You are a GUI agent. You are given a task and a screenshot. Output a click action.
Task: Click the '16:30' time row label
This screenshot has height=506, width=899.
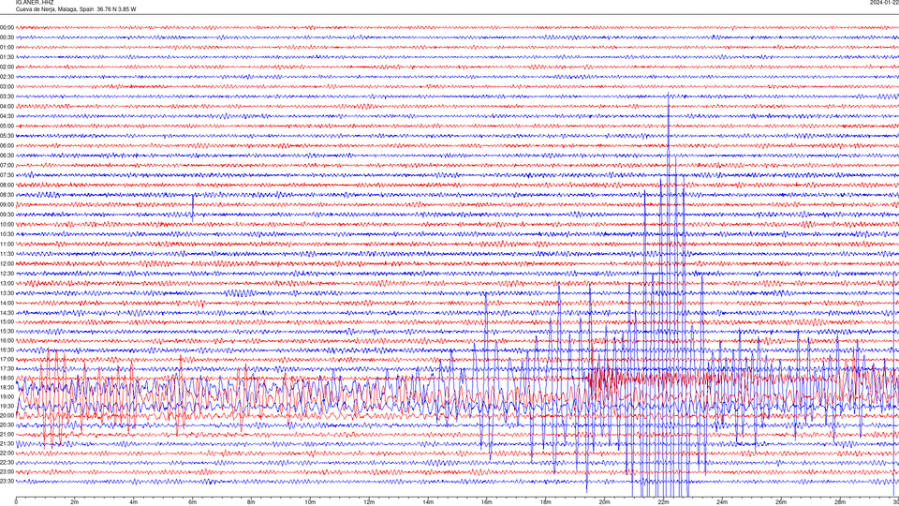coord(7,350)
